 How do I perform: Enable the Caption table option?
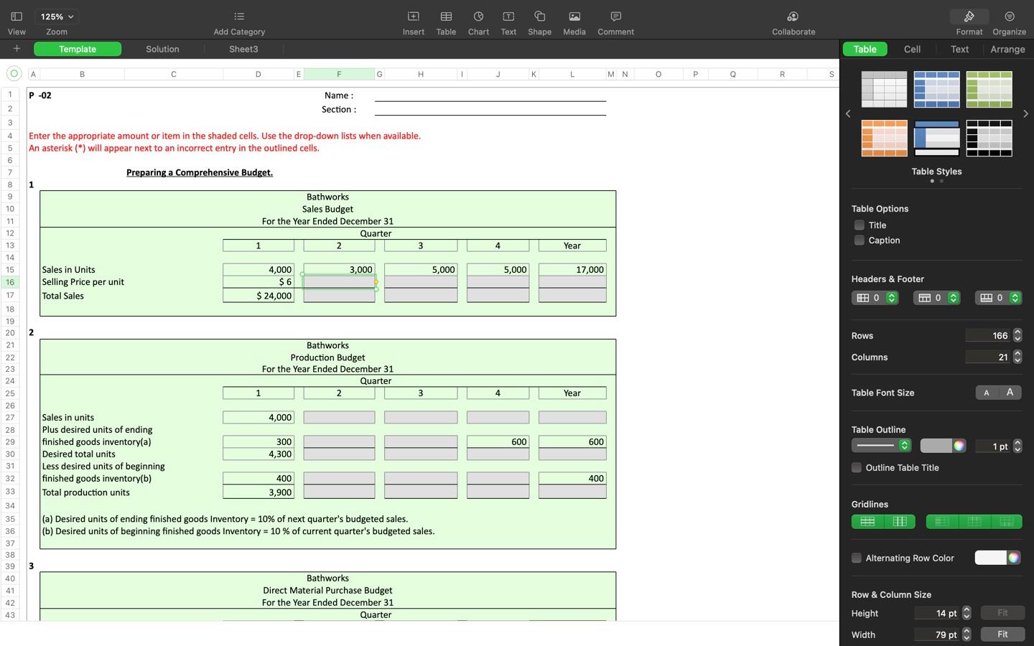click(x=860, y=240)
